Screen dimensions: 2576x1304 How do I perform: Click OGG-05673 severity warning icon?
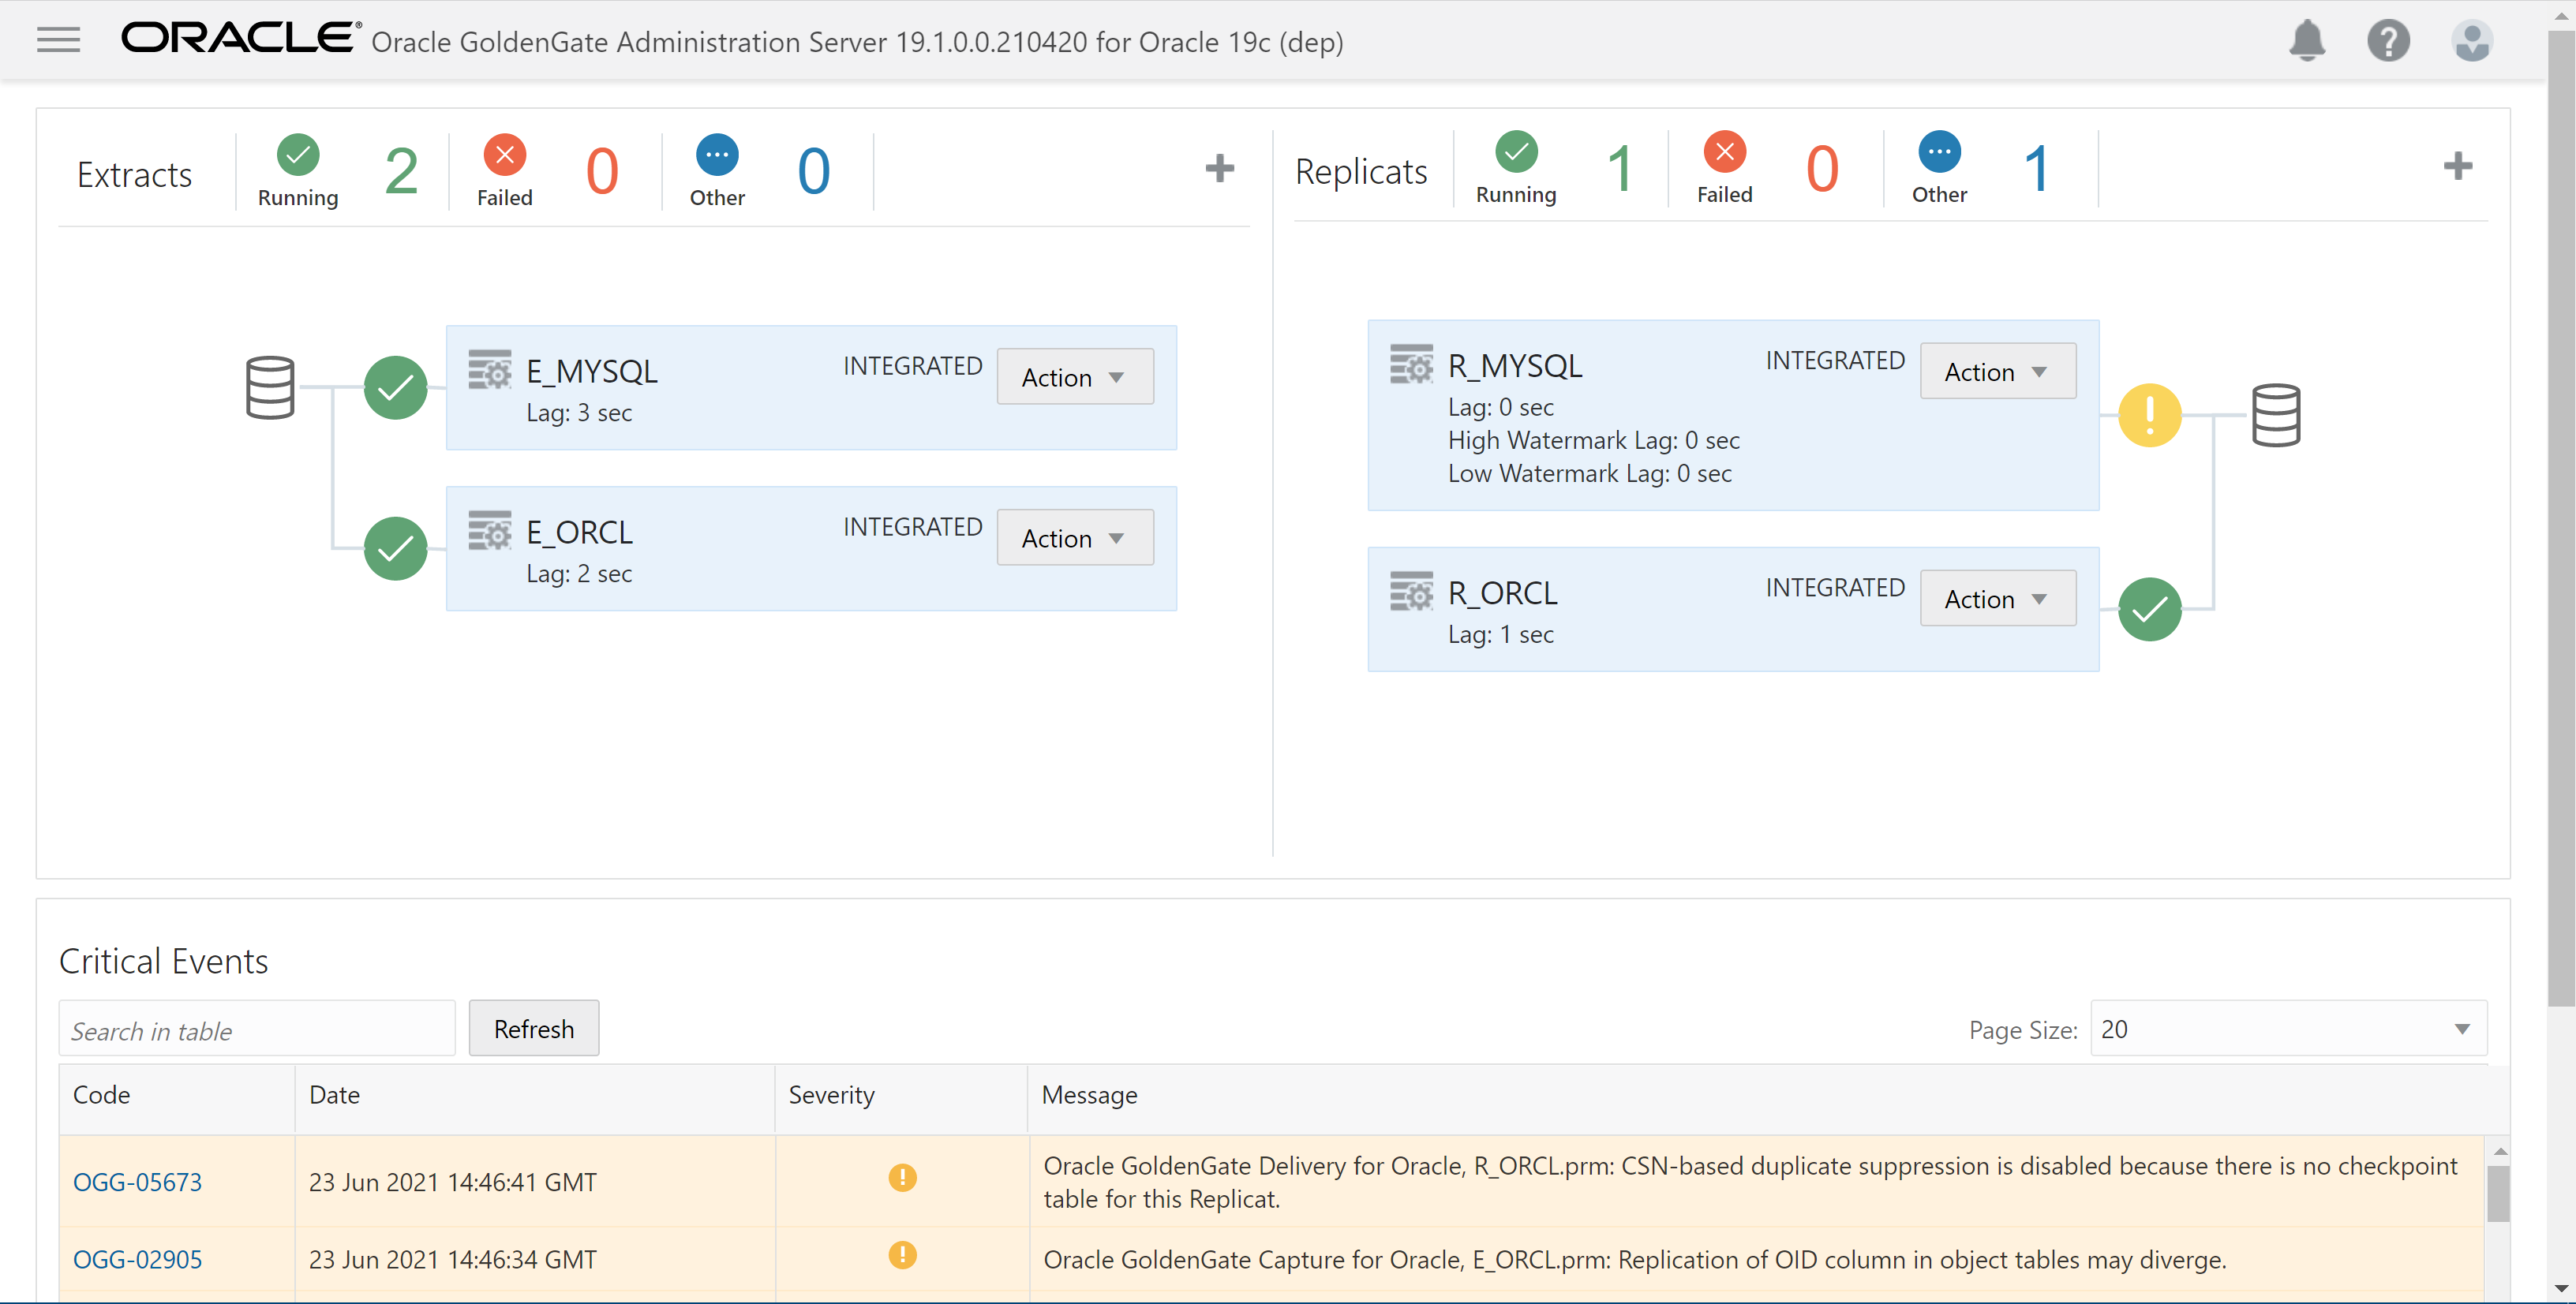point(902,1177)
